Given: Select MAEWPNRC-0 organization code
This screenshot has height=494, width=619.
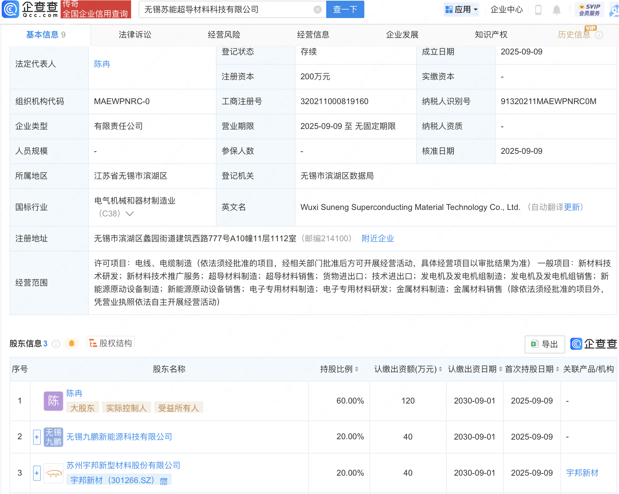Looking at the screenshot, I should (x=122, y=101).
